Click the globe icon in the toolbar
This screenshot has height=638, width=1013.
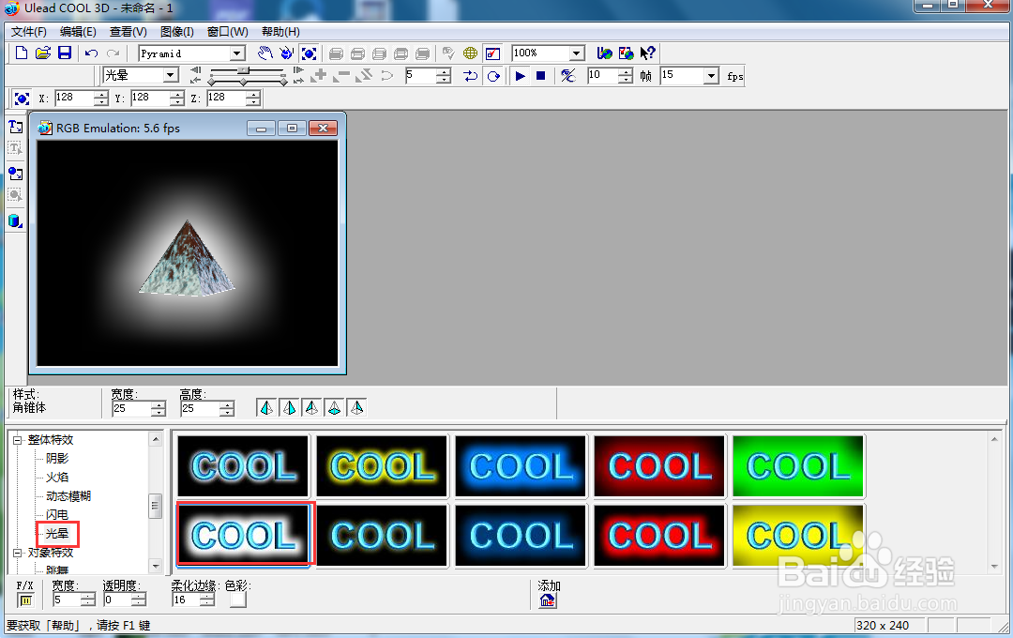point(470,53)
